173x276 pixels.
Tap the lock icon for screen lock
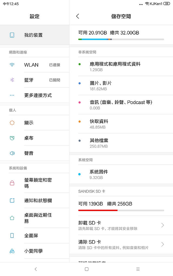pyautogui.click(x=12, y=183)
